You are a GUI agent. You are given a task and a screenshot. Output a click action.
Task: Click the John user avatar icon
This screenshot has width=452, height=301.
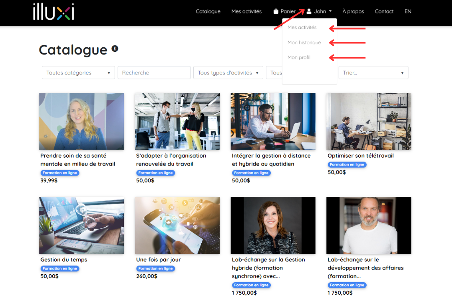(309, 11)
